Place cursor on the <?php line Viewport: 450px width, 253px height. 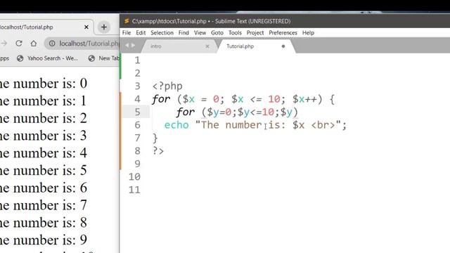167,86
